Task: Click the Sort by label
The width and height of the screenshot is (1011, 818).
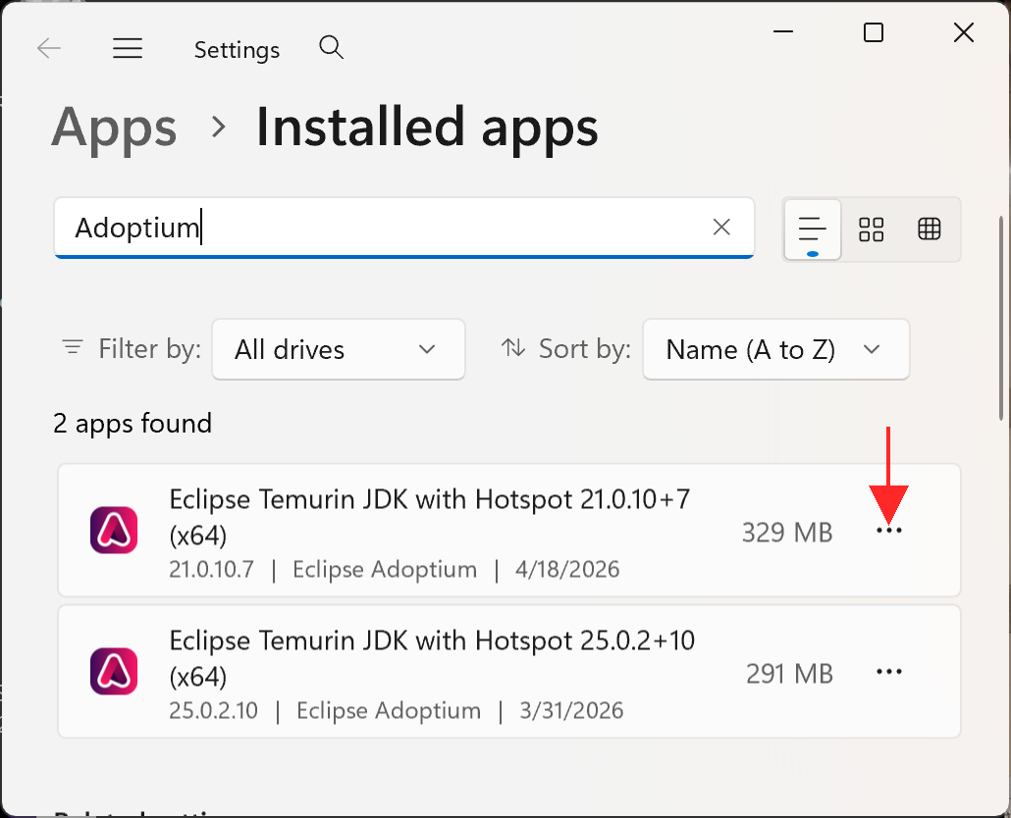Action: tap(585, 348)
